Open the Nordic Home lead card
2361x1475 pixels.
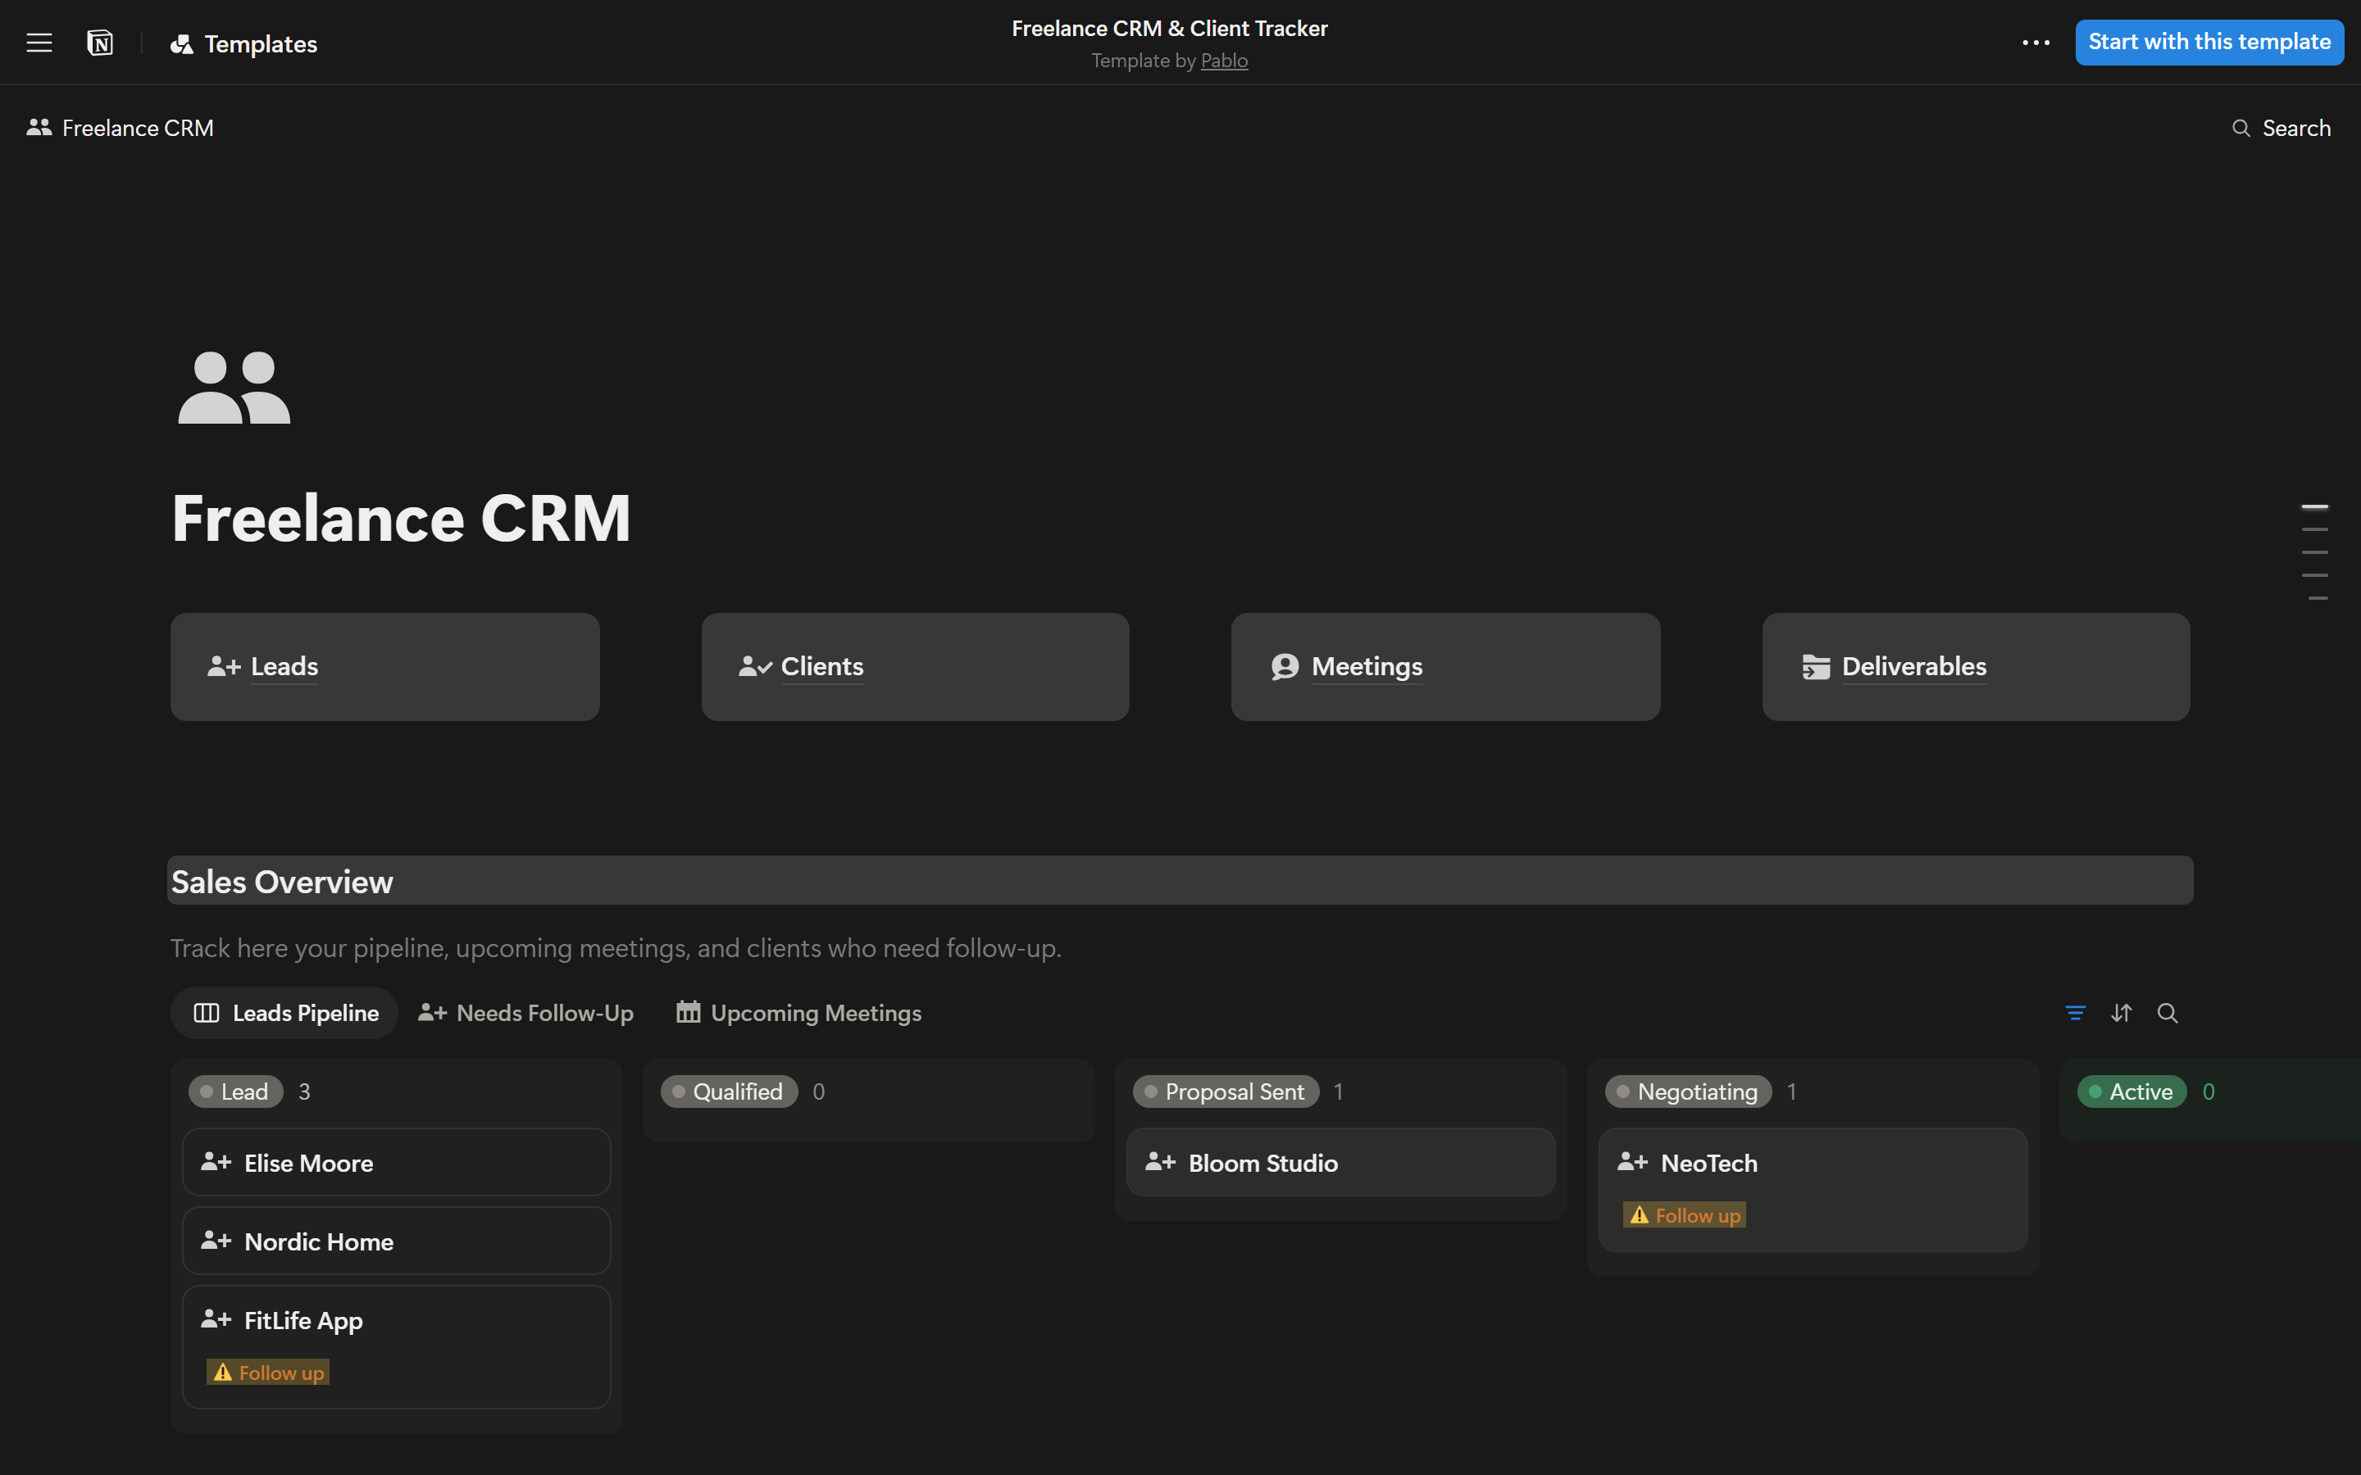(396, 1241)
